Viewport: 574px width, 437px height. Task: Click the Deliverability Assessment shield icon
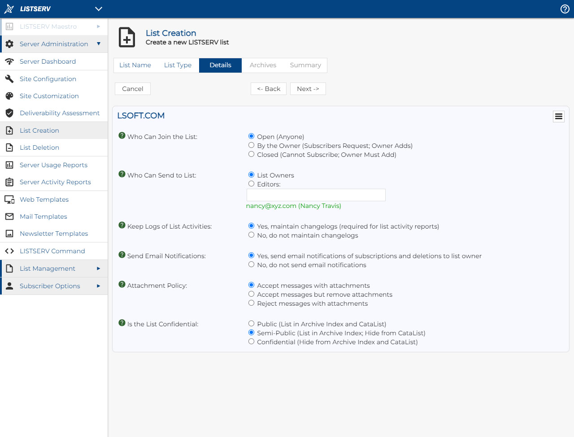[9, 113]
